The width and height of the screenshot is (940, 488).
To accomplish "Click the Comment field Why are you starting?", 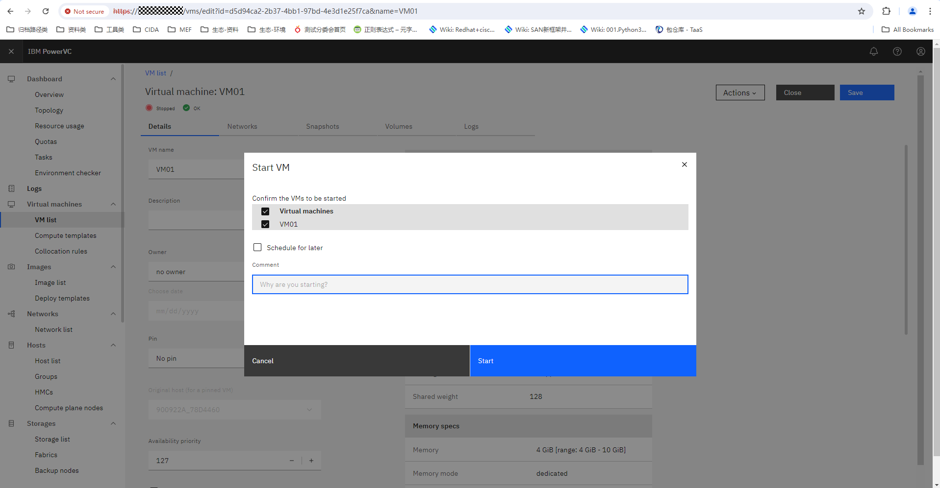I will 470,284.
